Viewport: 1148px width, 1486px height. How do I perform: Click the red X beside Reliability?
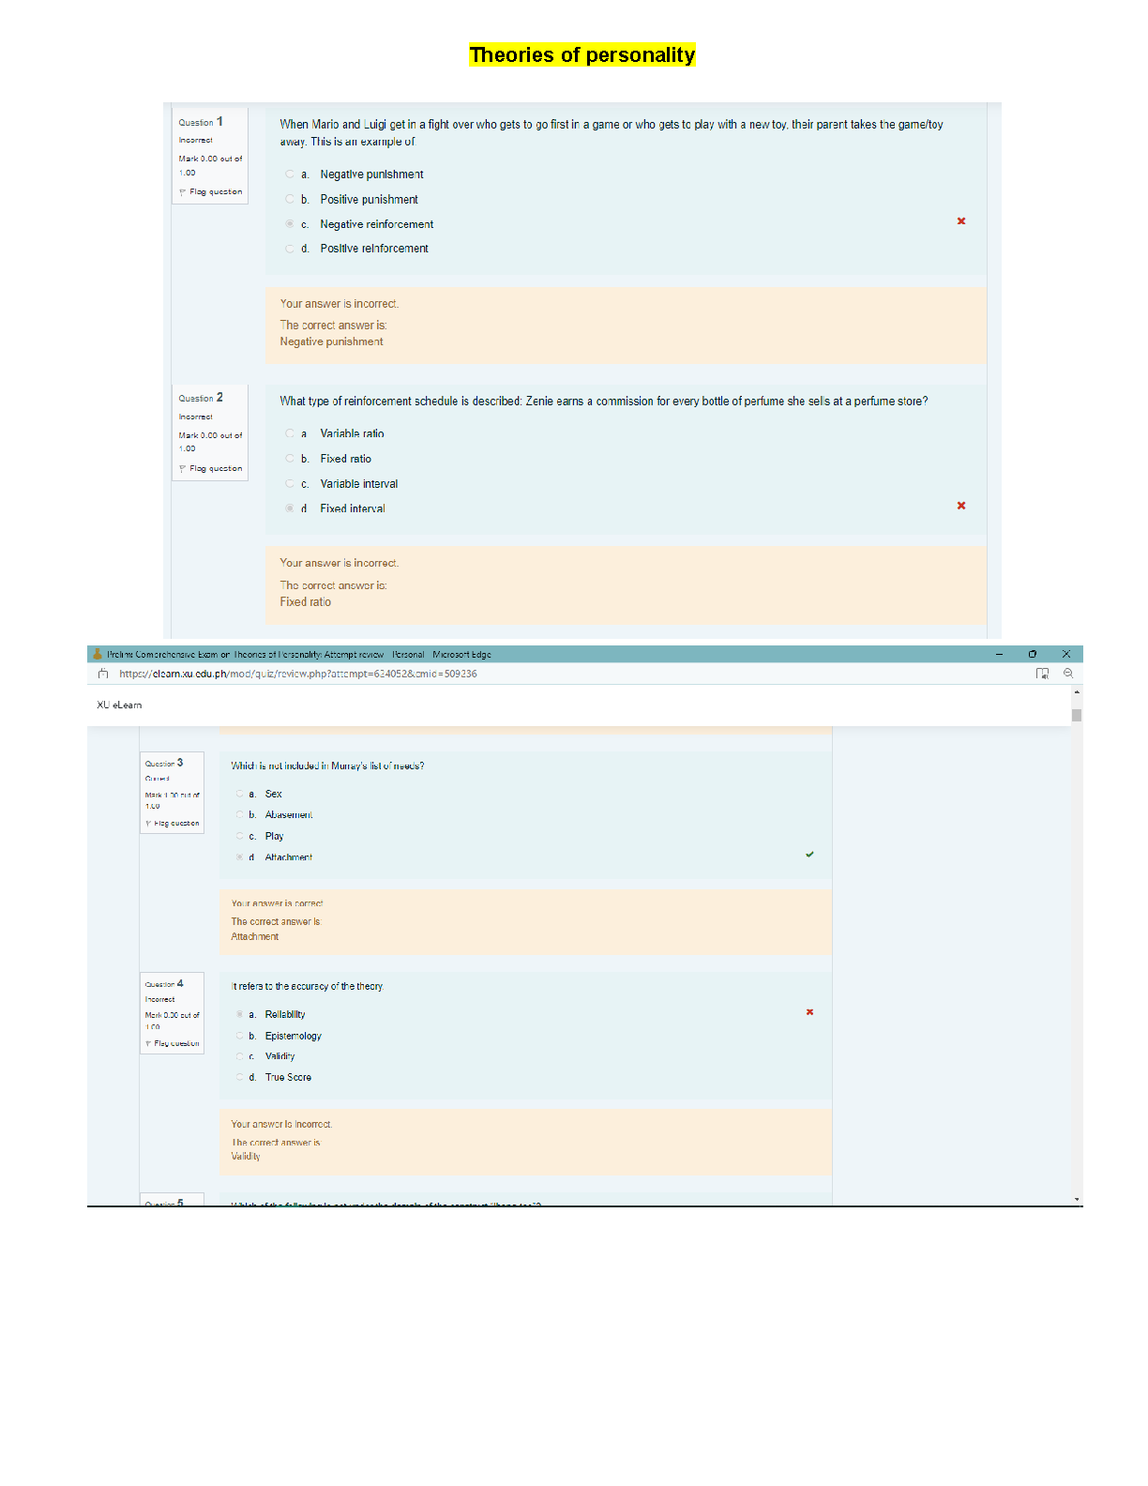[809, 1012]
